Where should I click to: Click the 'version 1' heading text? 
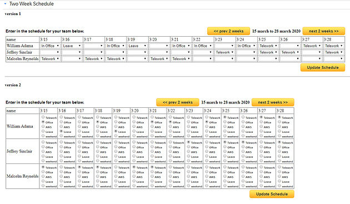(x=13, y=14)
